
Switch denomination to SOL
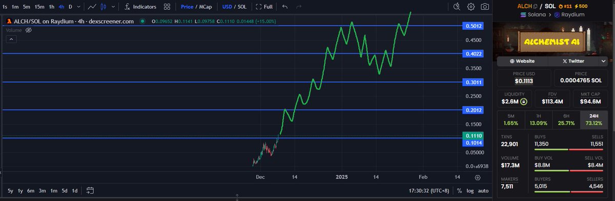(x=242, y=7)
